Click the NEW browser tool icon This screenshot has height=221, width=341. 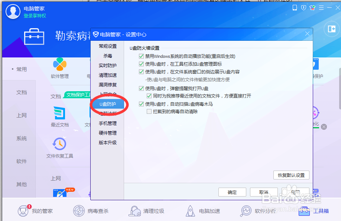(60, 193)
